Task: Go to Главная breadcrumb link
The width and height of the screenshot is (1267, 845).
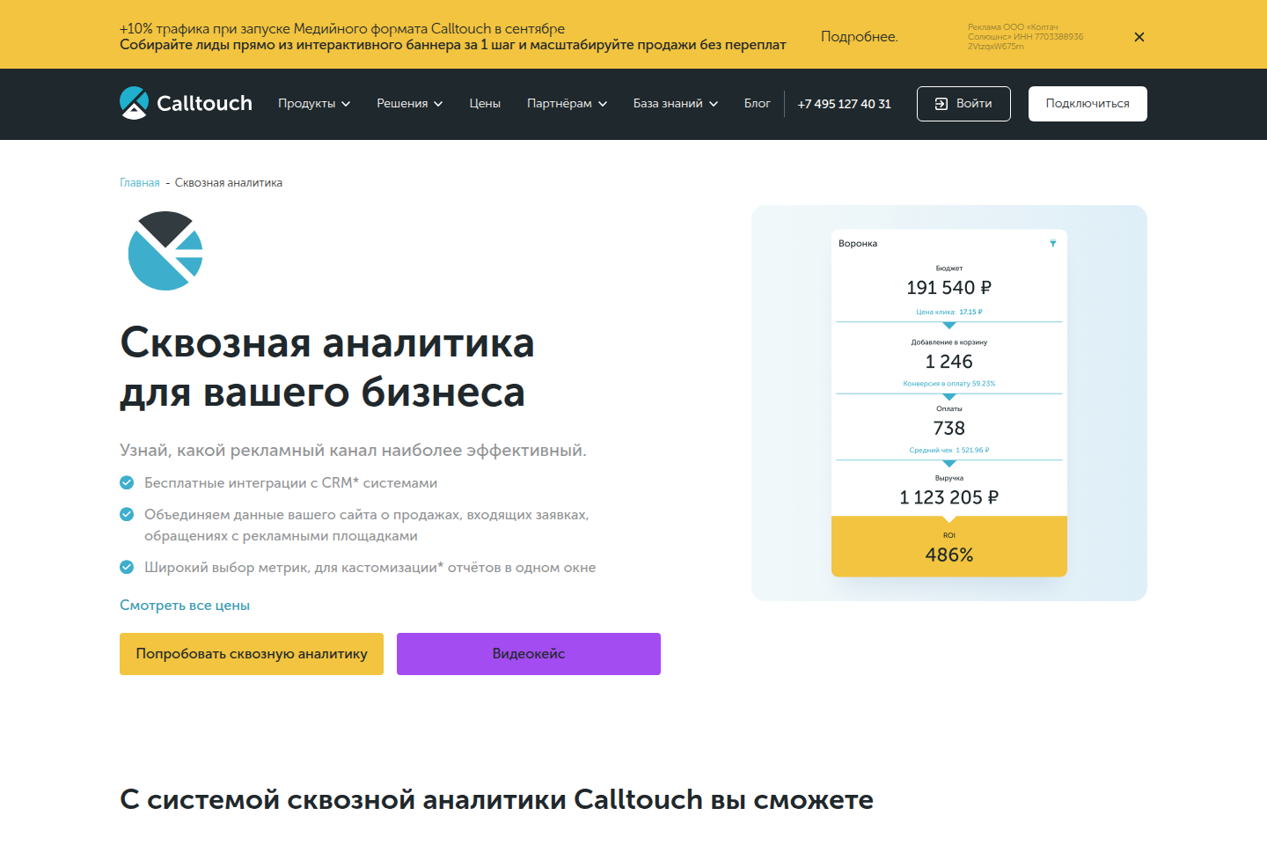Action: tap(140, 183)
